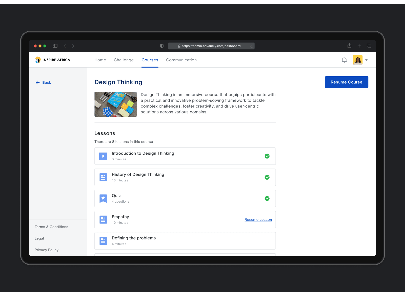Click the document icon for Empathy lesson

click(x=103, y=220)
